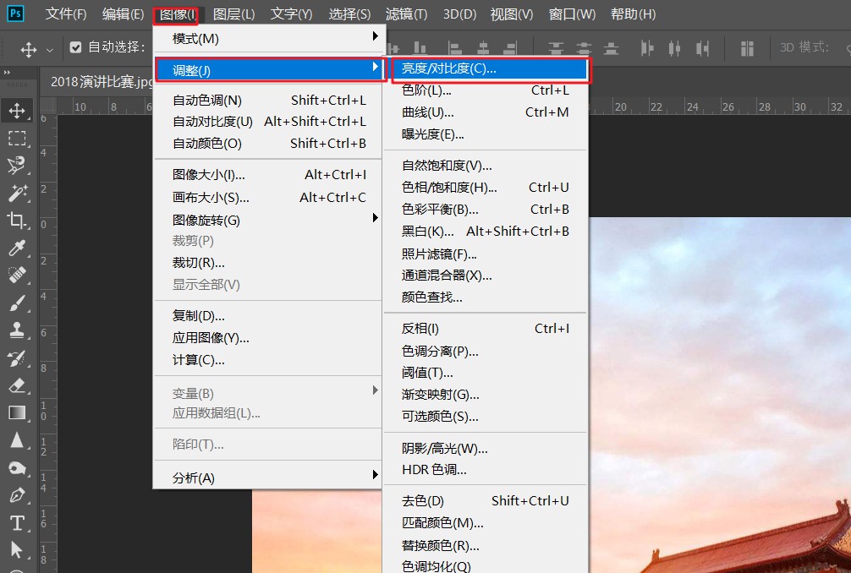This screenshot has height=573, width=851.
Task: Open the 文字(Y) menu
Action: pos(292,14)
